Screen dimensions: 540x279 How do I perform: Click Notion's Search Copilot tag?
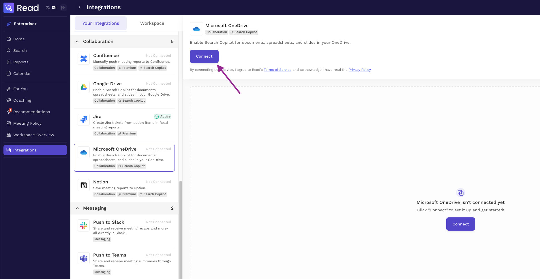coord(153,194)
